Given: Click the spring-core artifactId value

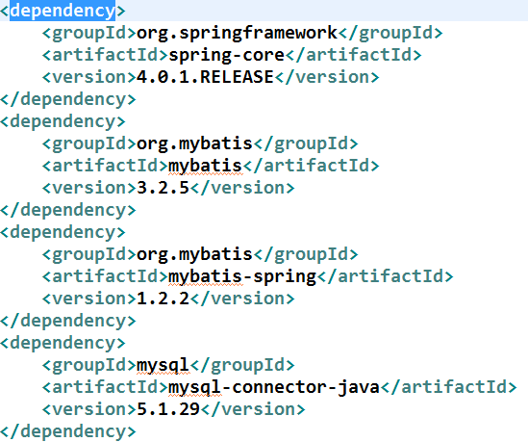Looking at the screenshot, I should (x=227, y=55).
